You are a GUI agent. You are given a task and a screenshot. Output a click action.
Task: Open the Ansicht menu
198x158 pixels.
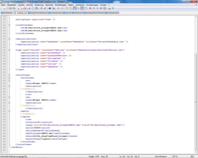pos(30,5)
